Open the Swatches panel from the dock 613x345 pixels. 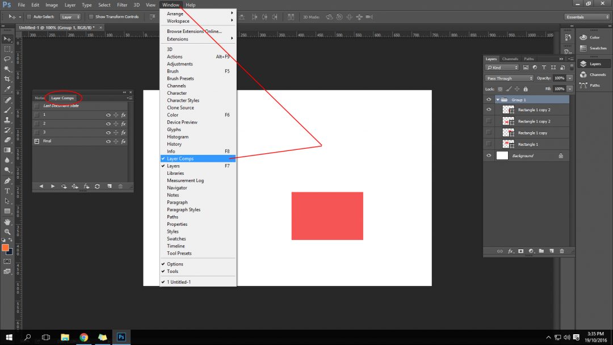(x=594, y=48)
